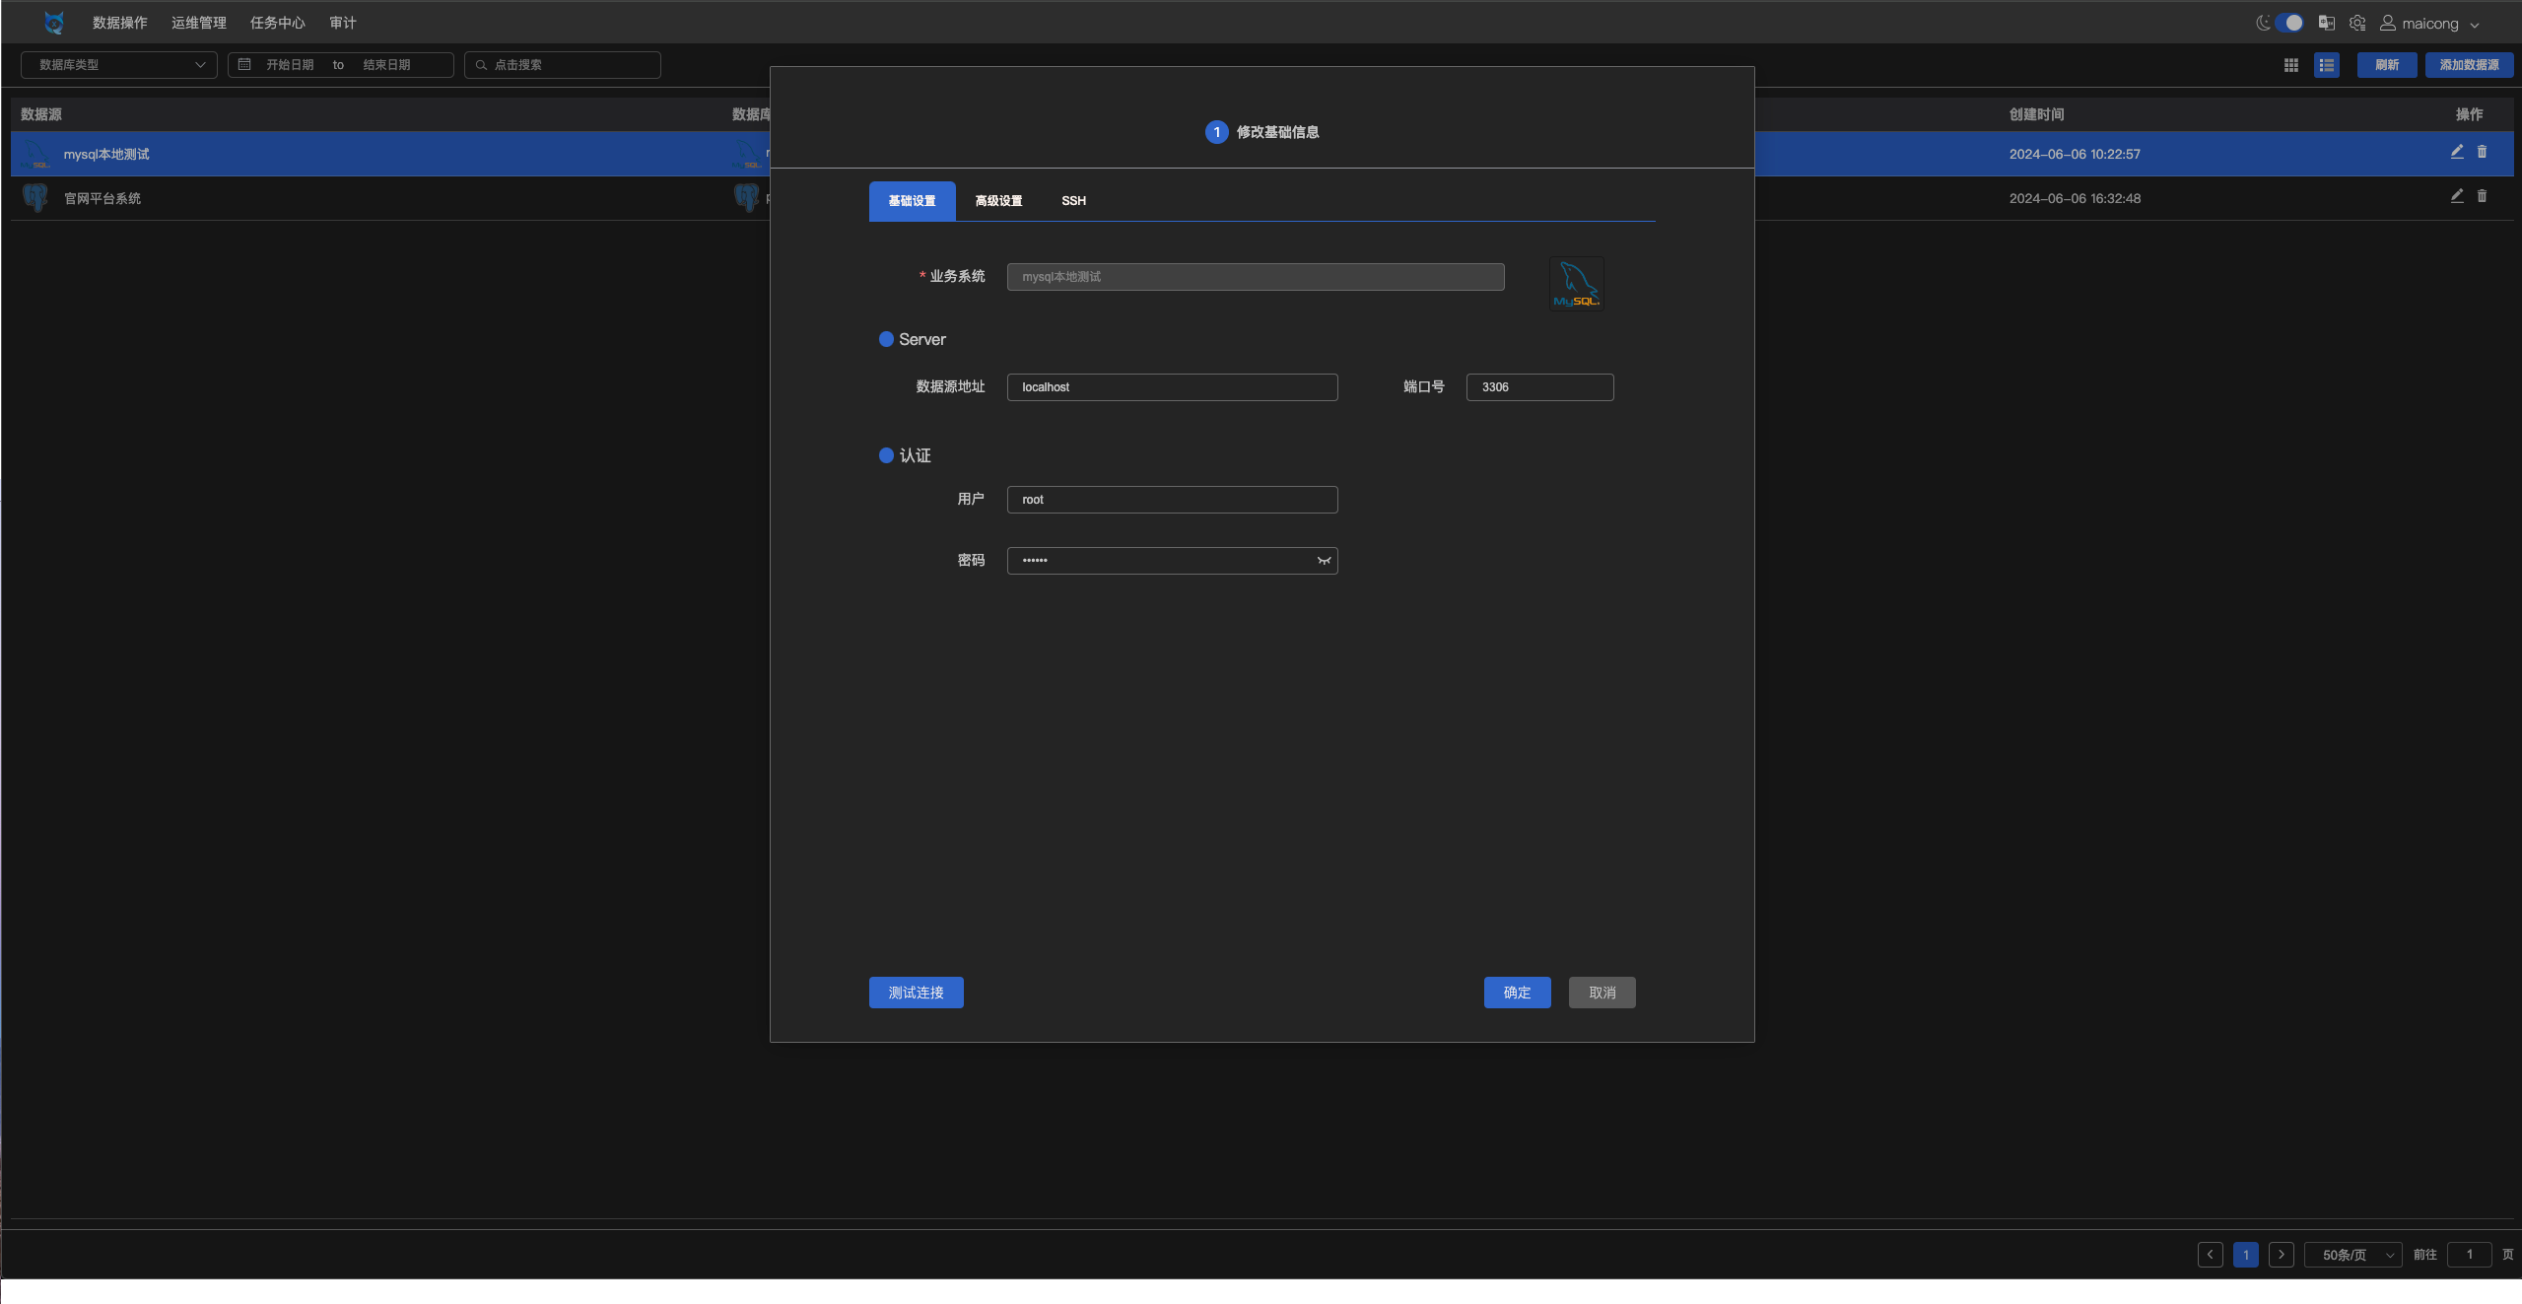The width and height of the screenshot is (2522, 1304).
Task: Click the 测试连接 button
Action: coord(916,993)
